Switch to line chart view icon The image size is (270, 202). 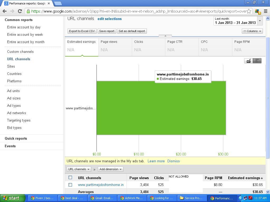click(x=248, y=61)
